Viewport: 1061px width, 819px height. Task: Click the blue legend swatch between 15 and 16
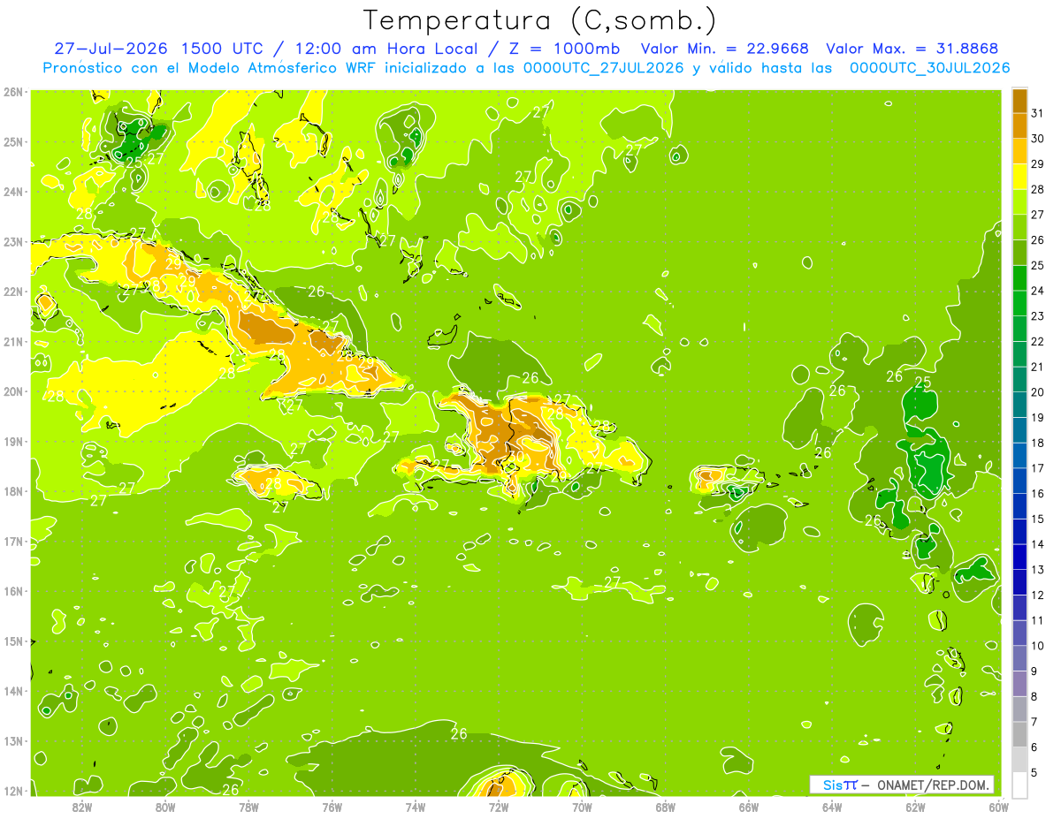click(1019, 507)
